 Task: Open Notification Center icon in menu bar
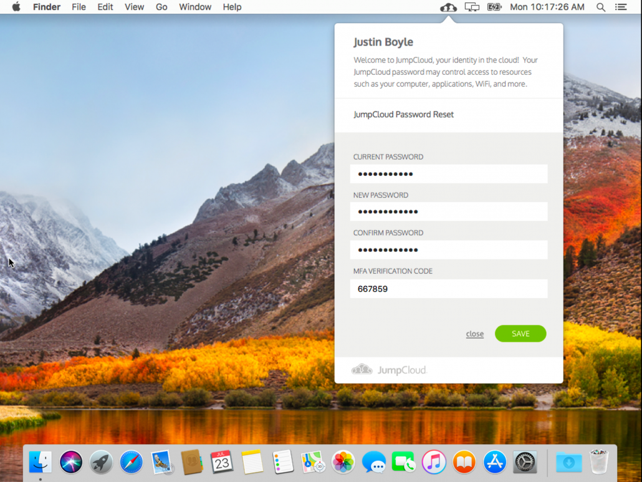pos(621,7)
